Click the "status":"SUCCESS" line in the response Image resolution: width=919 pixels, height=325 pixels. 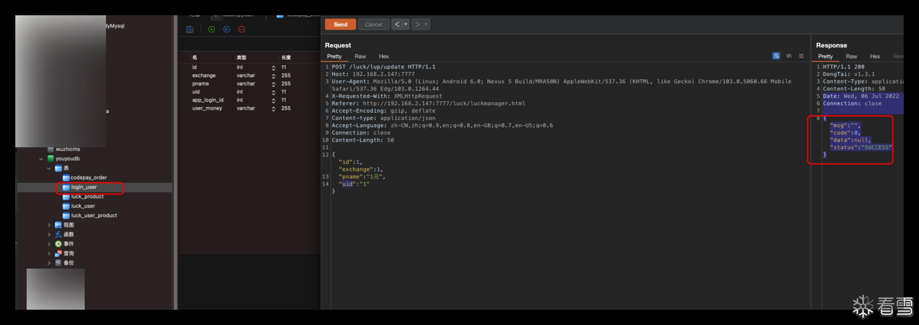click(x=861, y=147)
